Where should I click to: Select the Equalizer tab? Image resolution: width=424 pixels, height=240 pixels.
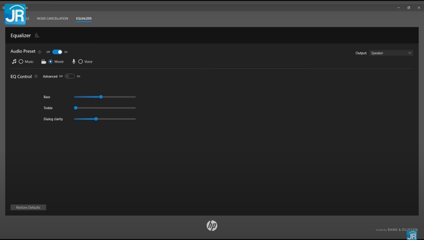pyautogui.click(x=84, y=19)
